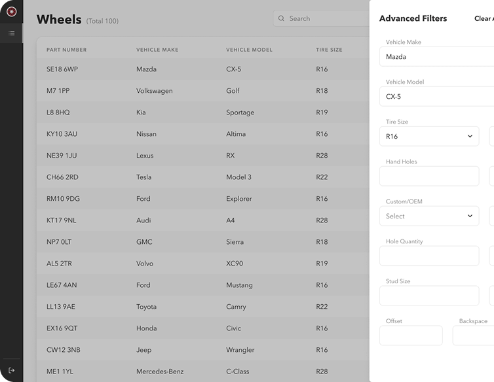Viewport: 494px width, 382px height.
Task: Open the Tire Size R16 dropdown
Action: click(x=429, y=136)
